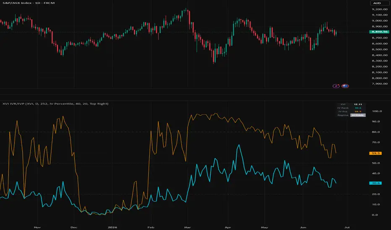The width and height of the screenshot is (391, 230).
Task: Click the 50.0 indicator axis label
Action: [376, 163]
